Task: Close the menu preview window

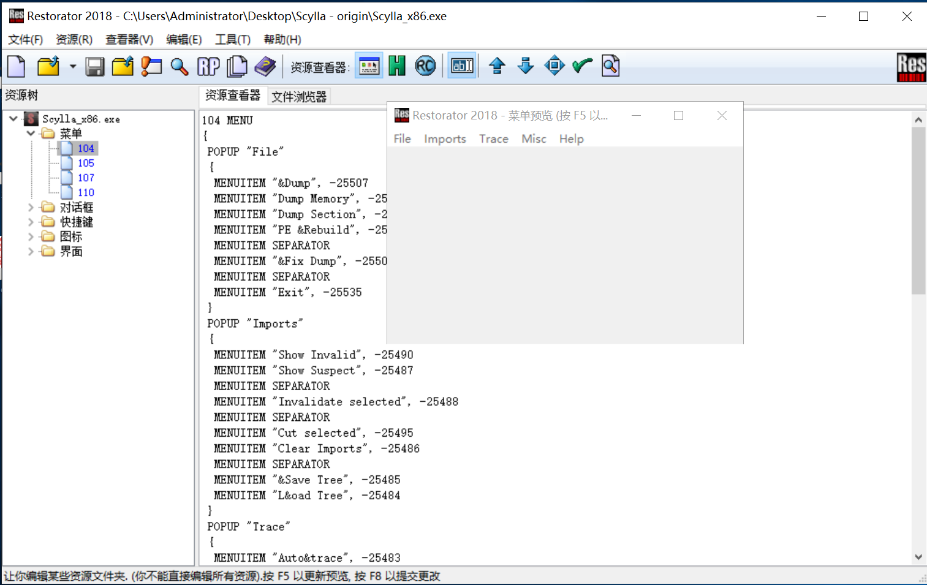Action: click(x=722, y=115)
